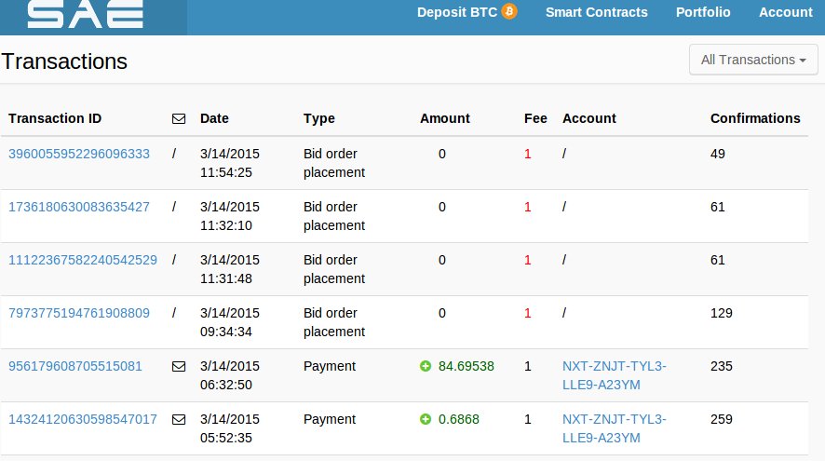The width and height of the screenshot is (825, 461).
Task: Open transaction 14324120630598547017 details
Action: tap(83, 419)
